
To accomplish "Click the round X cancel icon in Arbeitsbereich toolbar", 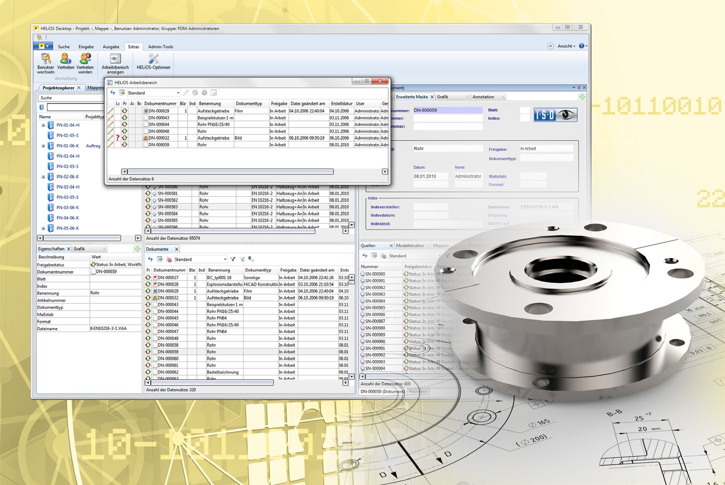I will point(204,92).
